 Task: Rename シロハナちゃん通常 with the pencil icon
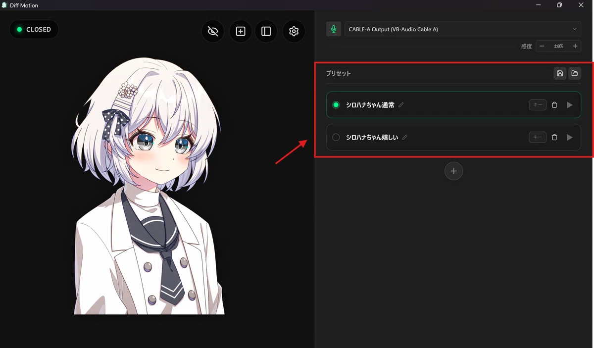tap(401, 105)
